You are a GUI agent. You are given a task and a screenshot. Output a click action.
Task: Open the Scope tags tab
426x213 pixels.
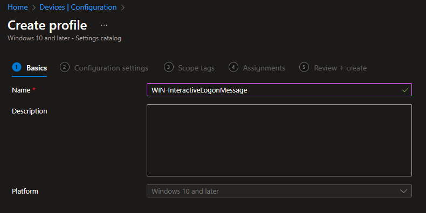(x=196, y=68)
